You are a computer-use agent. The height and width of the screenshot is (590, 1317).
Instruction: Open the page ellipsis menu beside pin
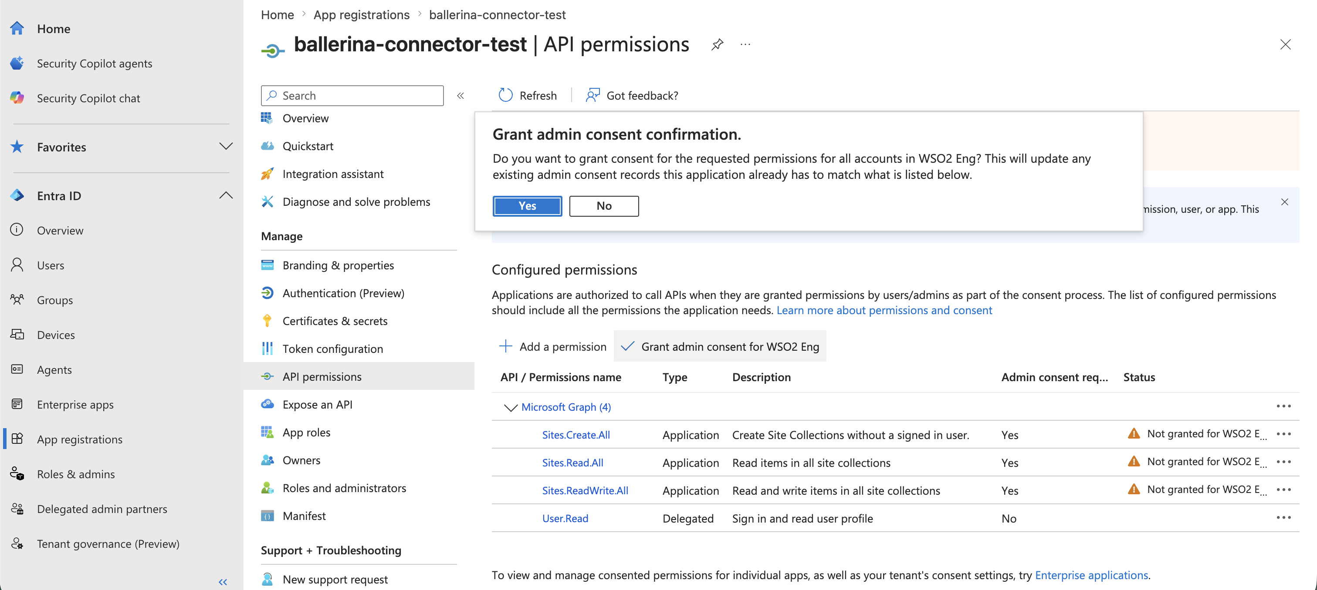745,44
